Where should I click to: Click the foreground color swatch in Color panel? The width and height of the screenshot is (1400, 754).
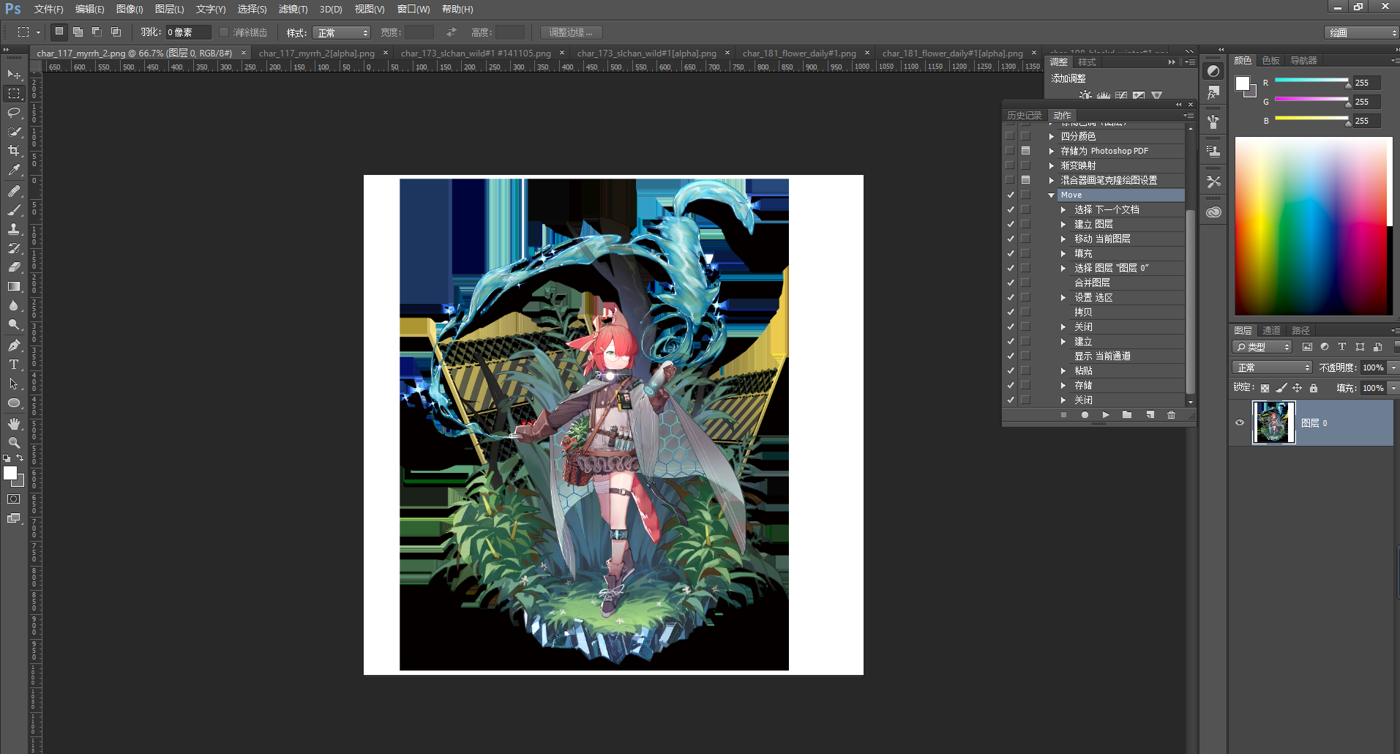point(1242,83)
